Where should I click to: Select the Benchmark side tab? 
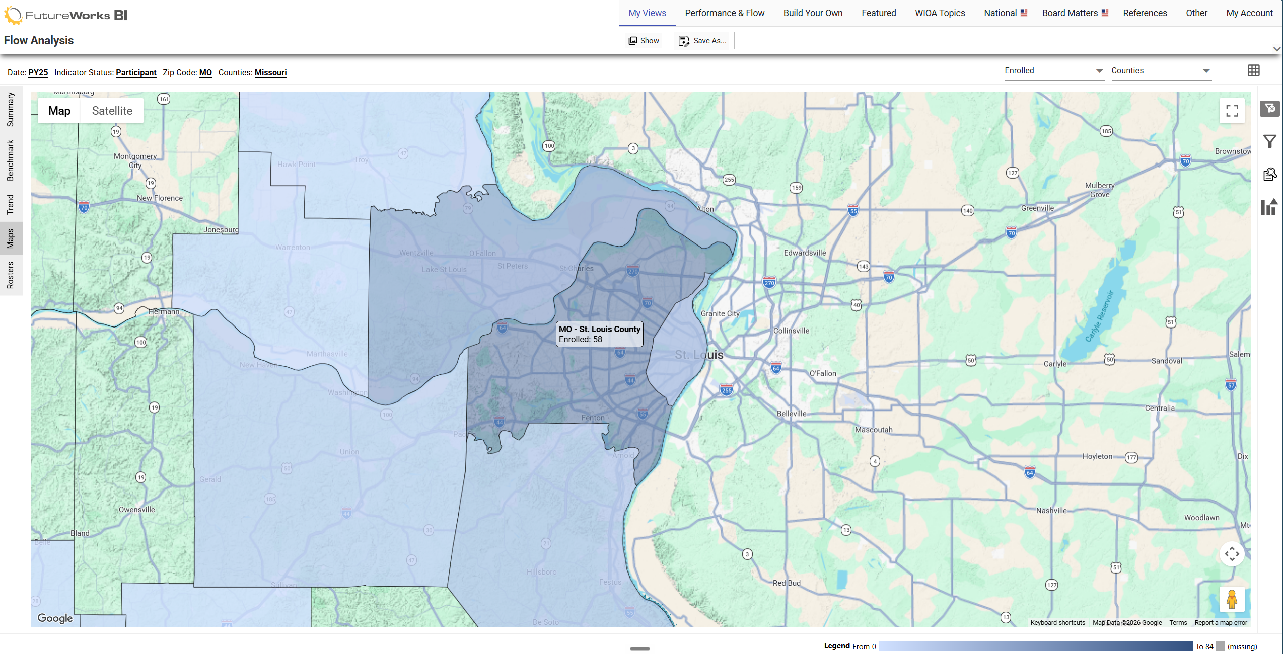[11, 160]
